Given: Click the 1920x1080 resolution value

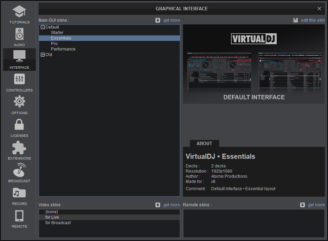Looking at the screenshot, I should tap(222, 171).
